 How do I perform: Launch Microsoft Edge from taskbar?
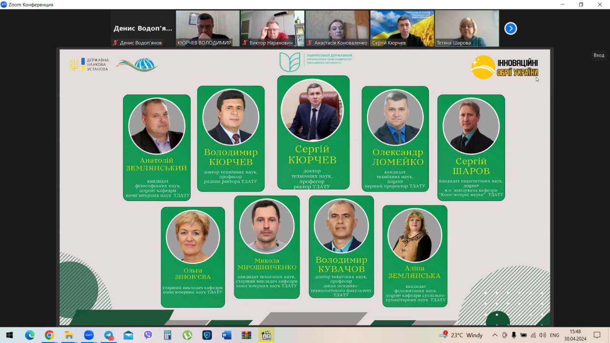30,335
